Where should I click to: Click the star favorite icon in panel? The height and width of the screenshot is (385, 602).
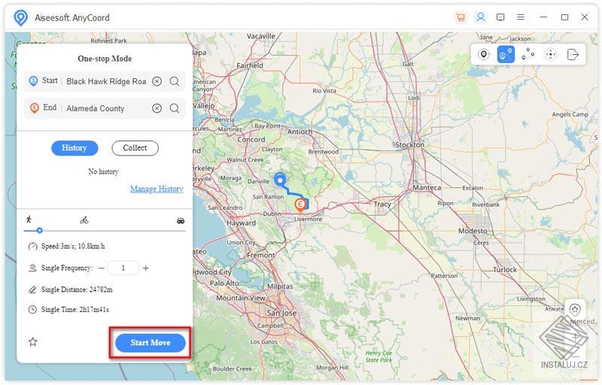[x=33, y=341]
